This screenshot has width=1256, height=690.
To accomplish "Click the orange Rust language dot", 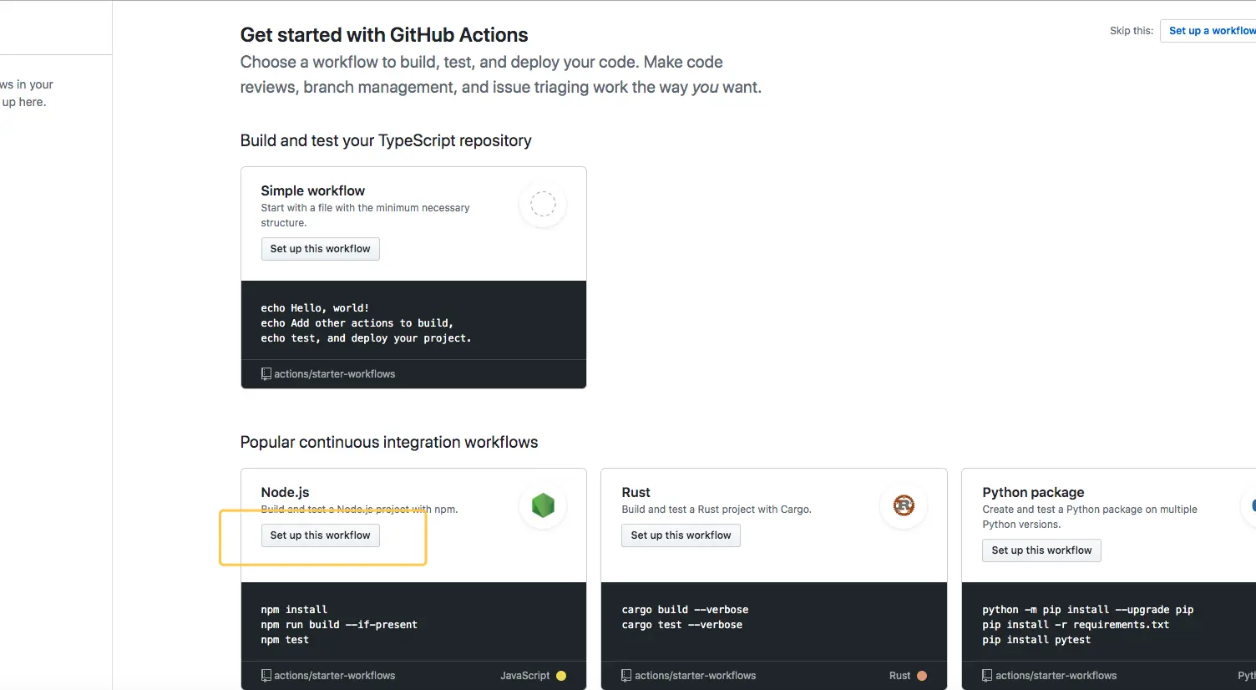I will click(922, 676).
